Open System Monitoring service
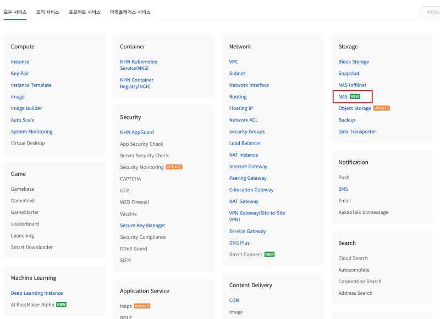The height and width of the screenshot is (319, 440). click(32, 131)
